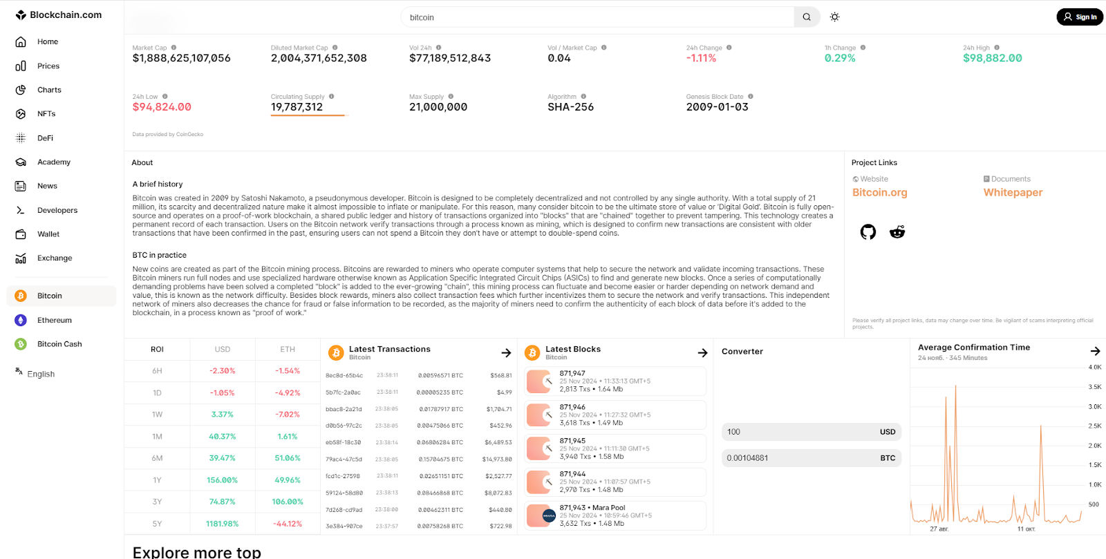Click the BTC converter amount field
The width and height of the screenshot is (1106, 559).
812,458
